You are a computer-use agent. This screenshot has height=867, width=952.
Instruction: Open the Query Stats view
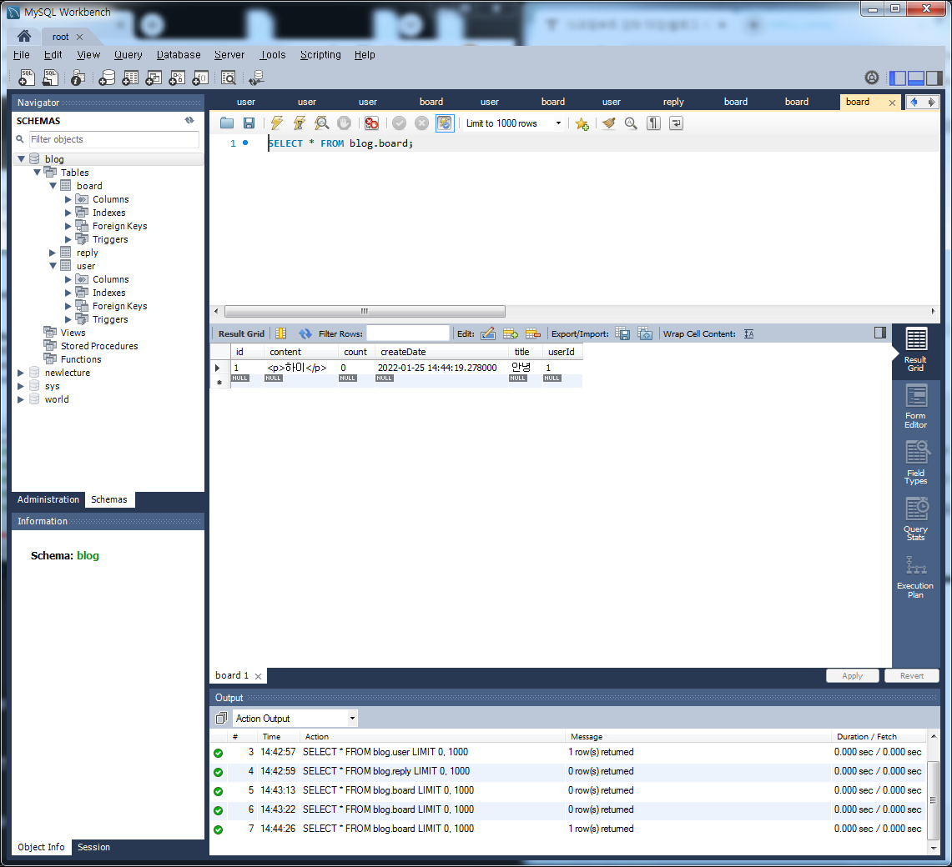tap(915, 519)
